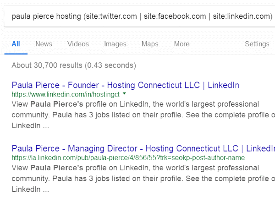Click the la.linkedin.com/pub/paula-pierce URL

[128, 157]
